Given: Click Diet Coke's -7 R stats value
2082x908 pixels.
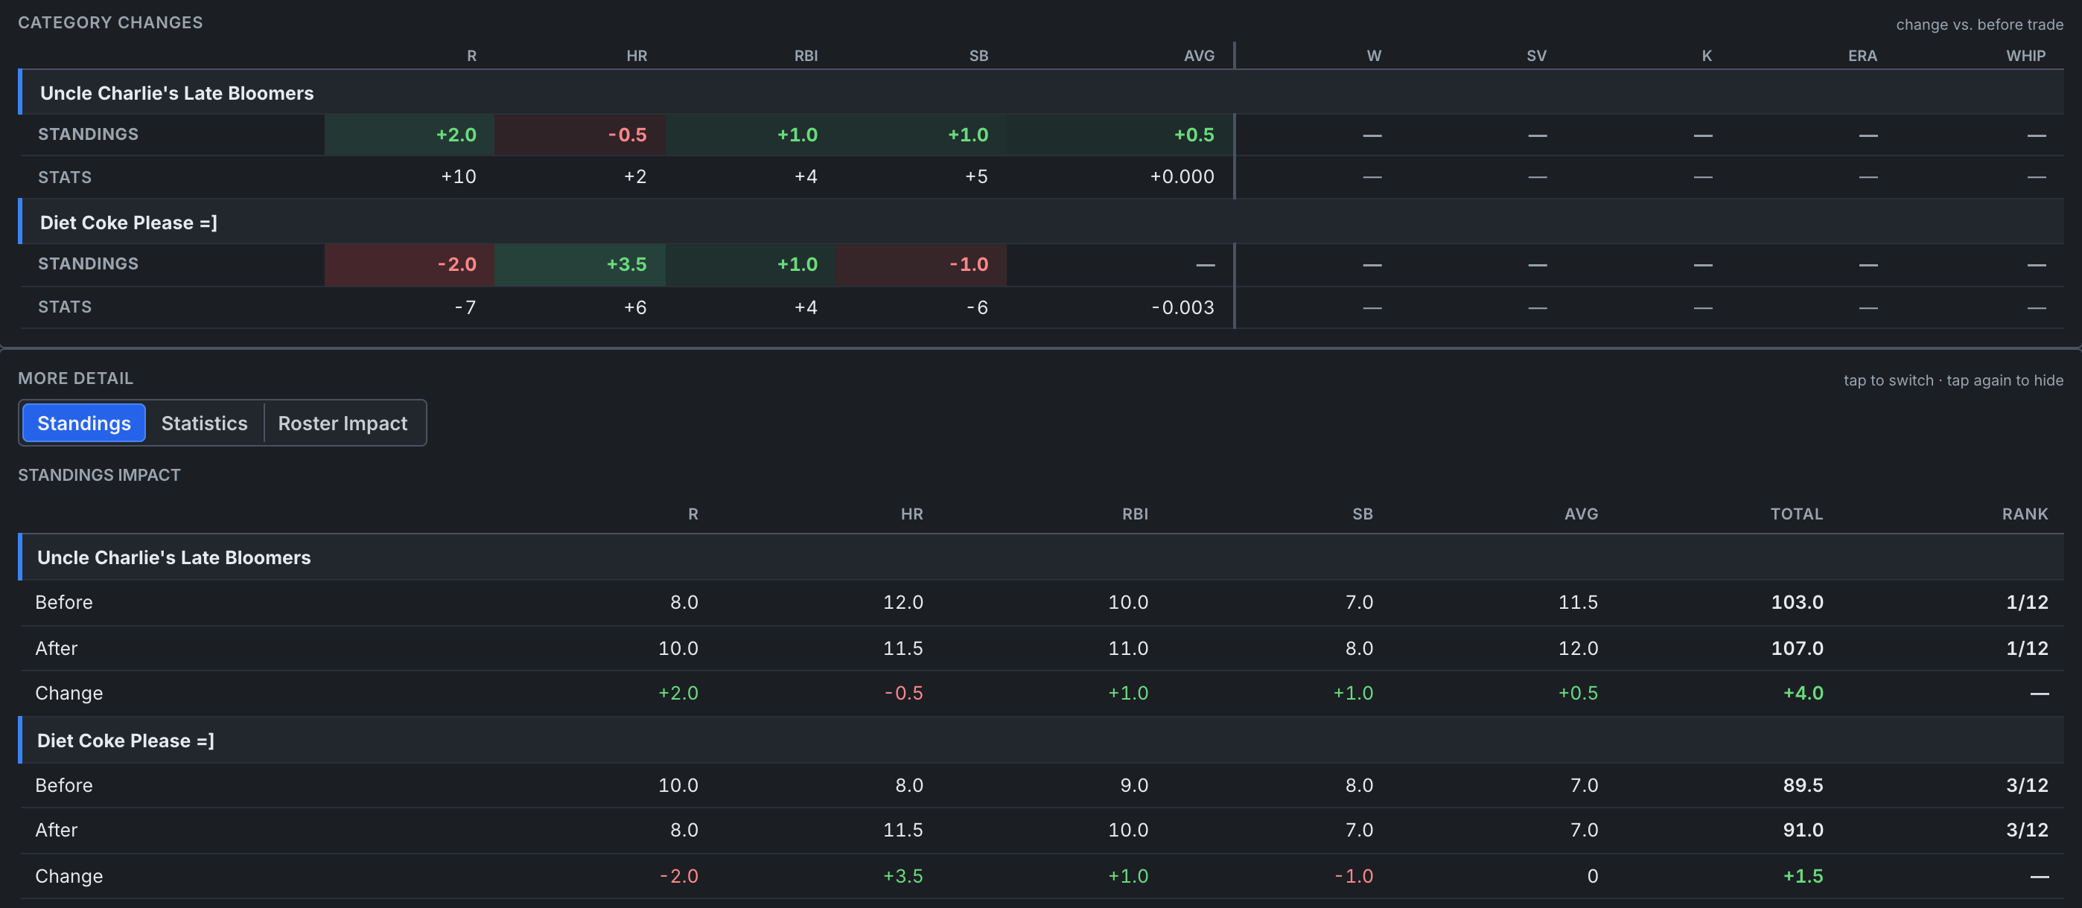Looking at the screenshot, I should (x=465, y=307).
